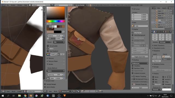Open the Stroke Method Space dropdown
175x98 pixels.
[56, 71]
